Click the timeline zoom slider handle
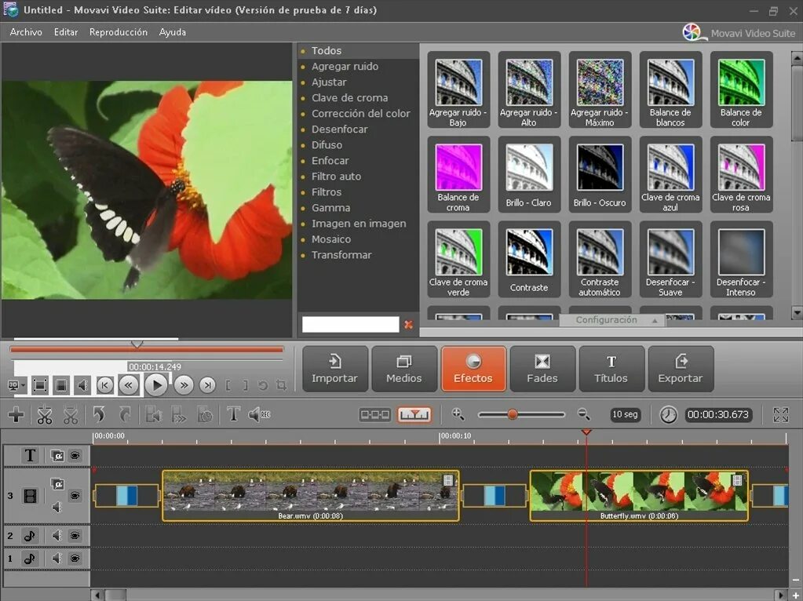Viewport: 803px width, 601px height. tap(512, 414)
